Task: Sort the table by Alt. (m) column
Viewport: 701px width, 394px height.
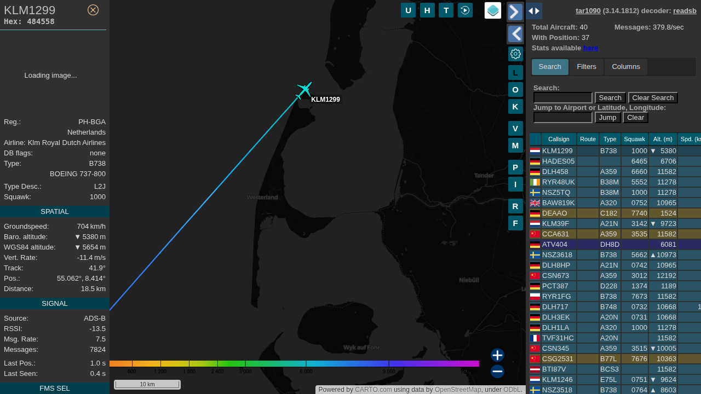Action: (x=663, y=139)
